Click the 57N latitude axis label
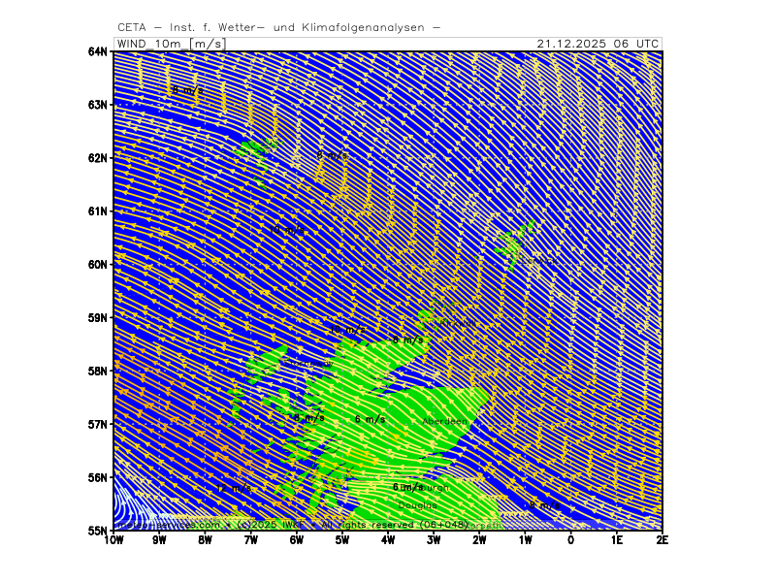Image resolution: width=776 pixels, height=582 pixels. pyautogui.click(x=97, y=424)
